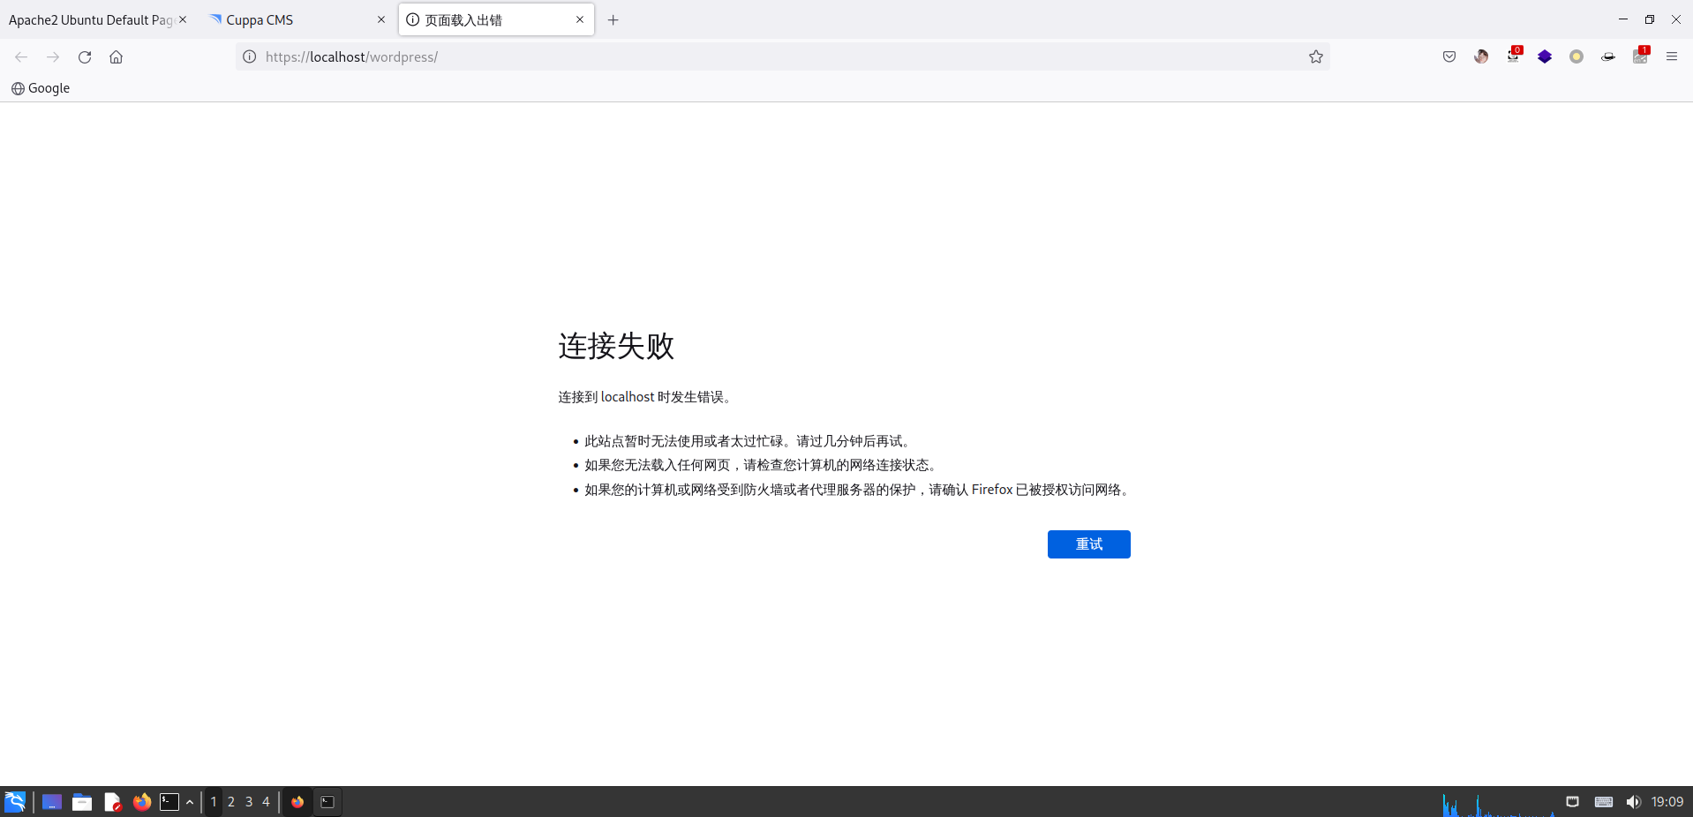
Task: Click the bullet text about checking network connection
Action: [x=763, y=465]
